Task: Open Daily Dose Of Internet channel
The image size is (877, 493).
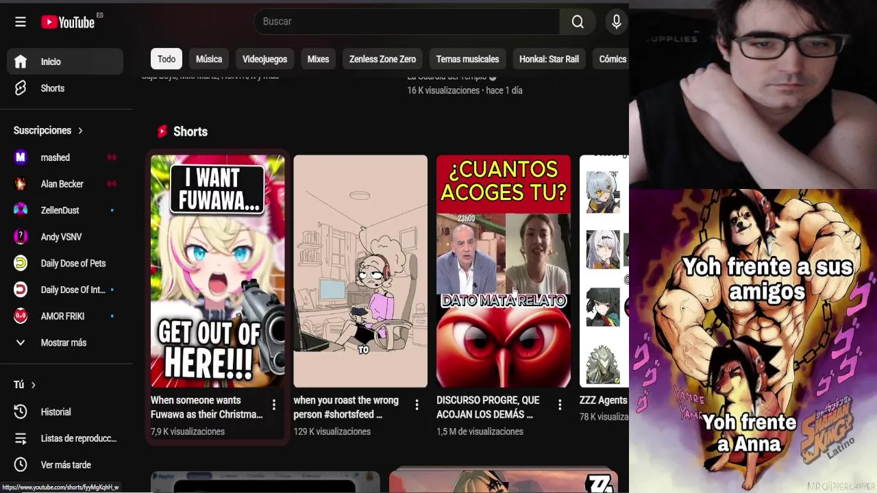Action: coord(65,290)
